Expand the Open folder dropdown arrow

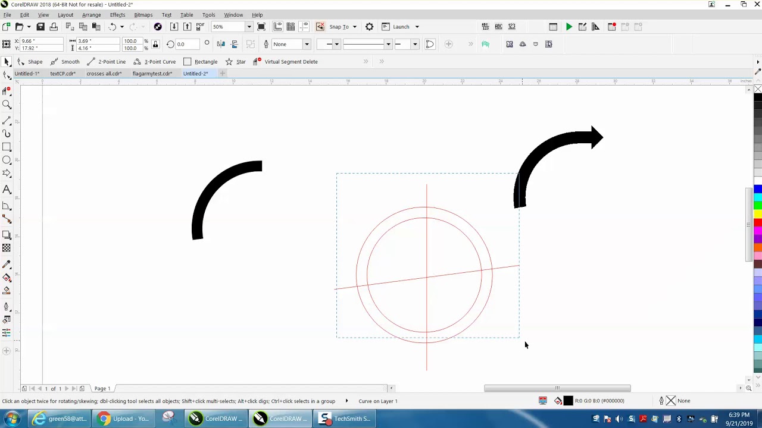click(28, 27)
